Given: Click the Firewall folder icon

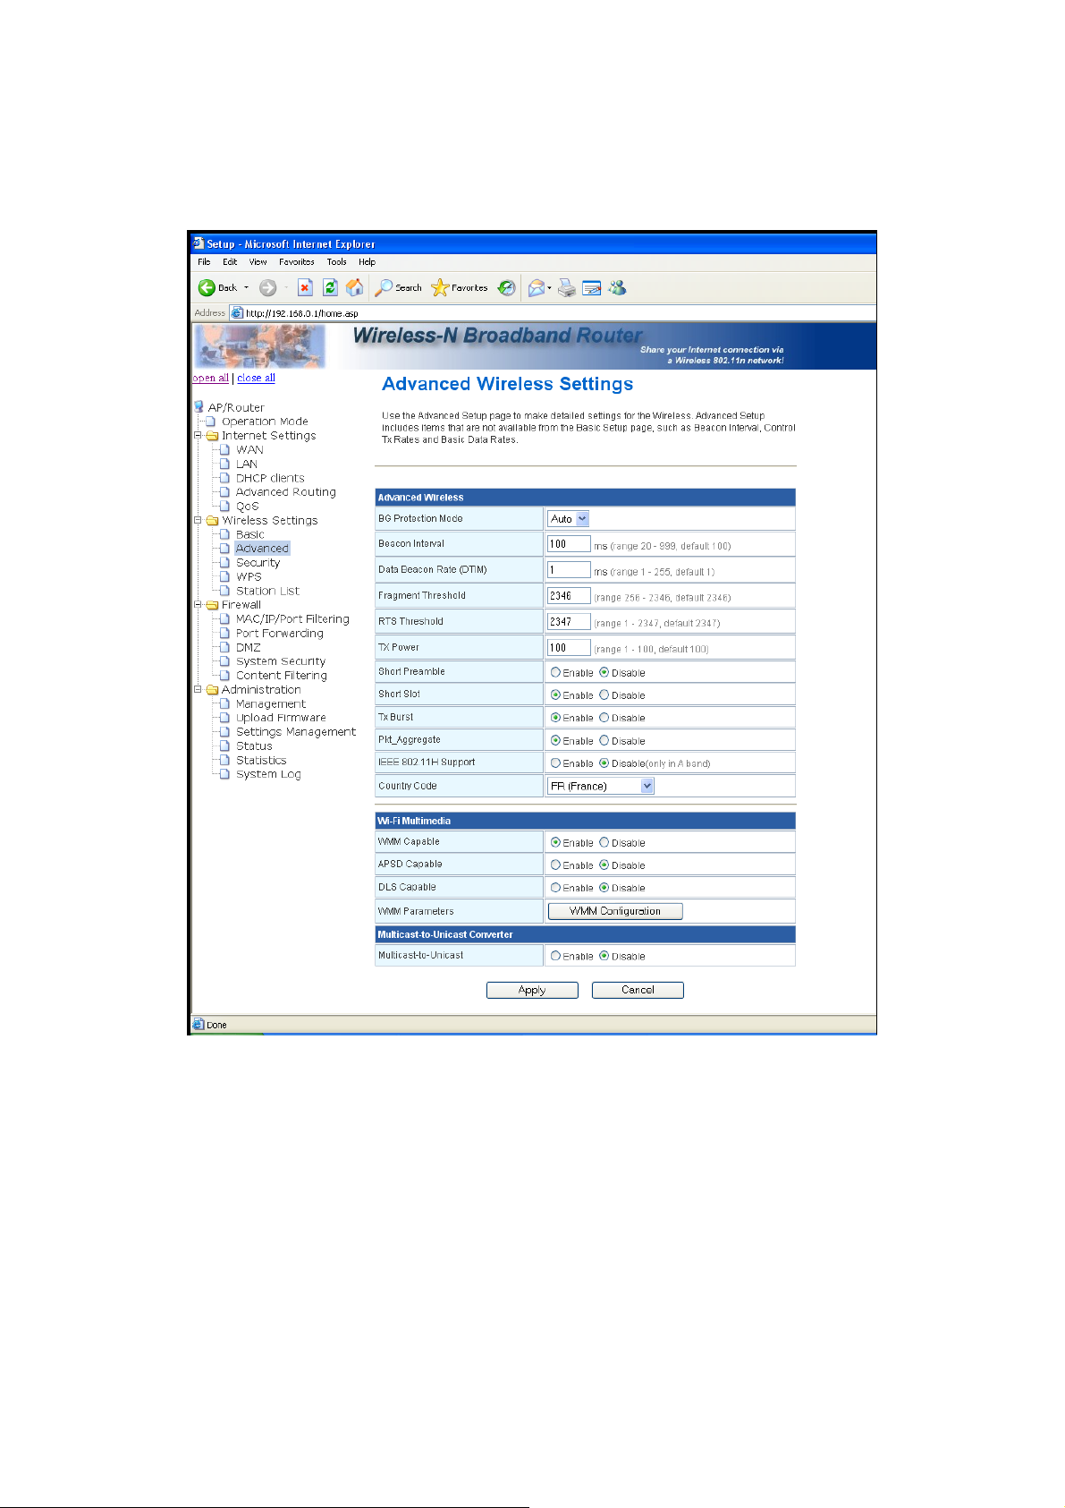Looking at the screenshot, I should (x=212, y=605).
